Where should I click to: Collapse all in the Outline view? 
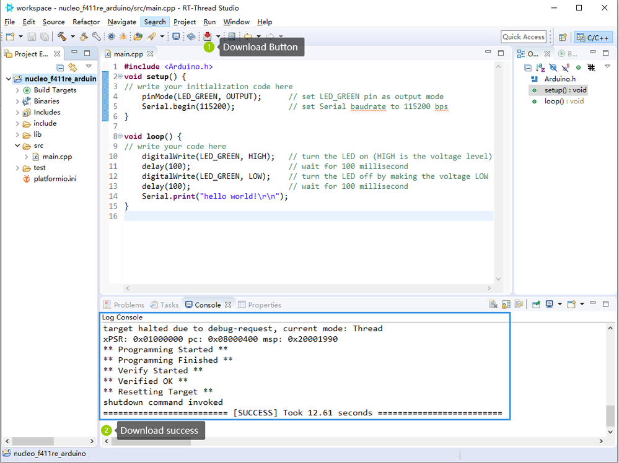528,67
